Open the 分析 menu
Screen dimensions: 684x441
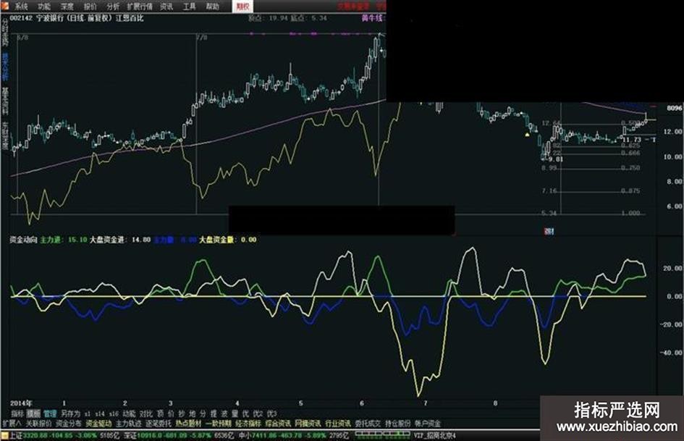coord(113,7)
